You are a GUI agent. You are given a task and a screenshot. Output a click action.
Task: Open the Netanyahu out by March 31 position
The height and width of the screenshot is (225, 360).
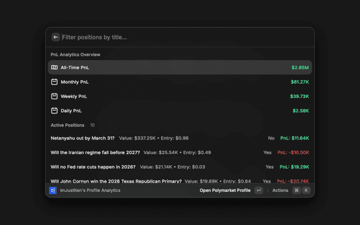[x=82, y=138]
